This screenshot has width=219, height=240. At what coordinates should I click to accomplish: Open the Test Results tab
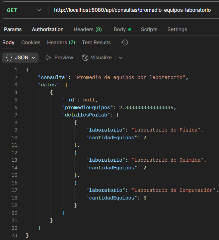[x=96, y=43]
